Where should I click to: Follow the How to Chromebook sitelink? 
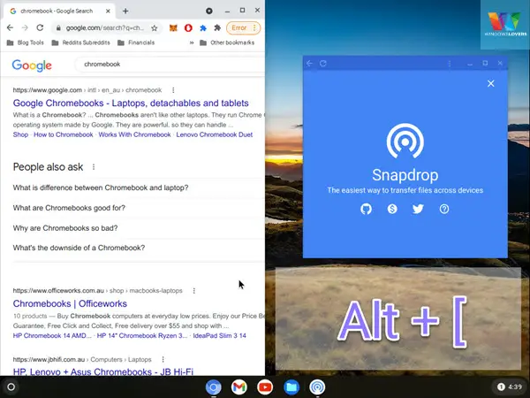coord(64,134)
